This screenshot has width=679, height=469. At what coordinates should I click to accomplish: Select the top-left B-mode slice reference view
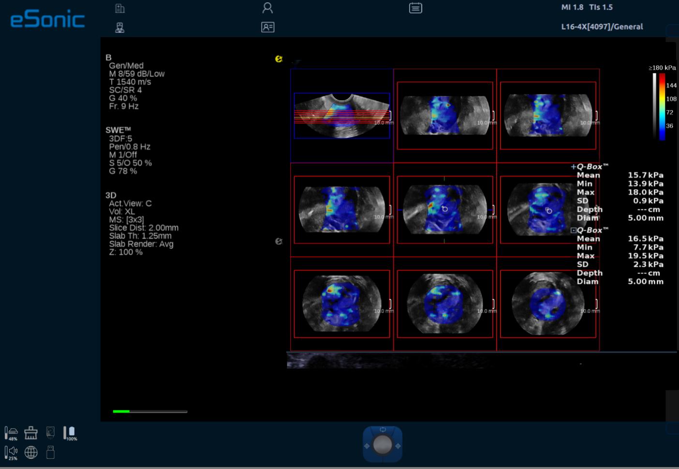(x=342, y=116)
